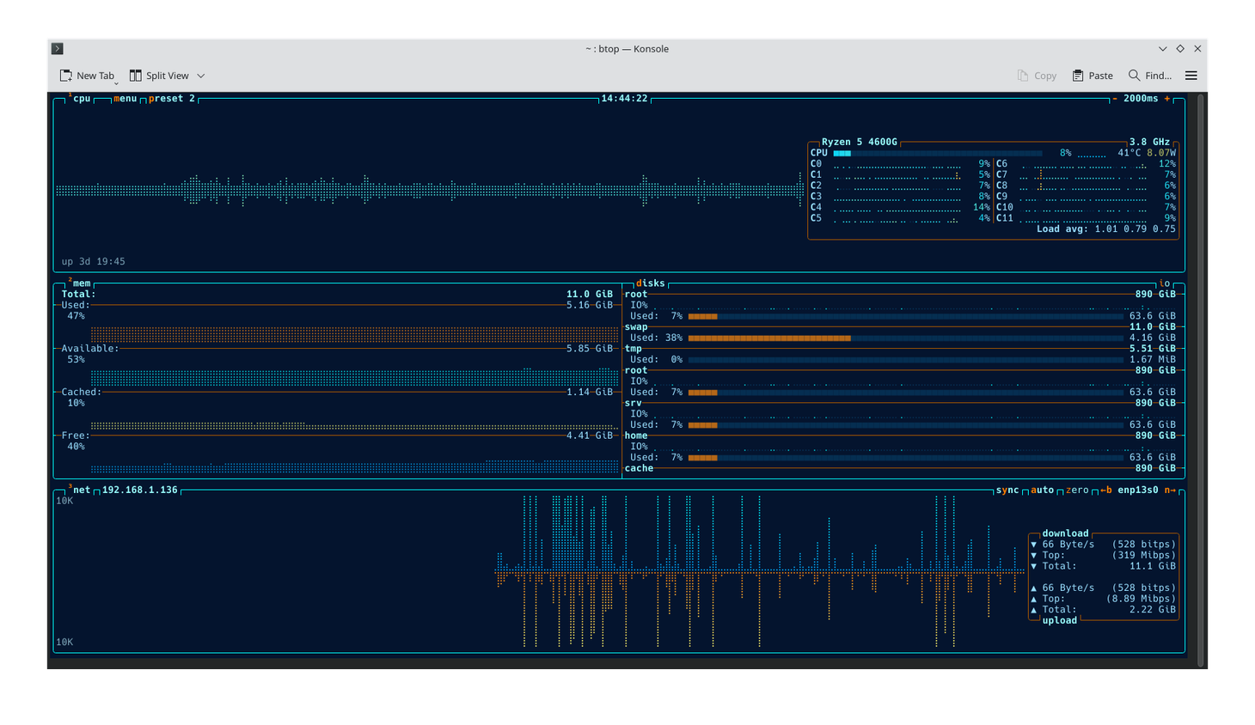Click download Top (319 Mibps) row
Image resolution: width=1255 pixels, height=725 pixels.
point(1103,556)
